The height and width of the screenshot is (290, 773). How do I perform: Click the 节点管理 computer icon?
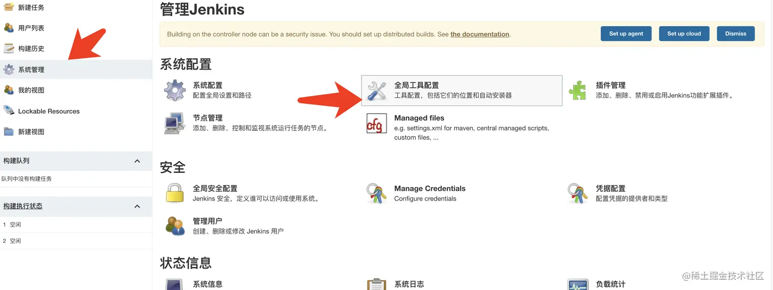[x=175, y=123]
